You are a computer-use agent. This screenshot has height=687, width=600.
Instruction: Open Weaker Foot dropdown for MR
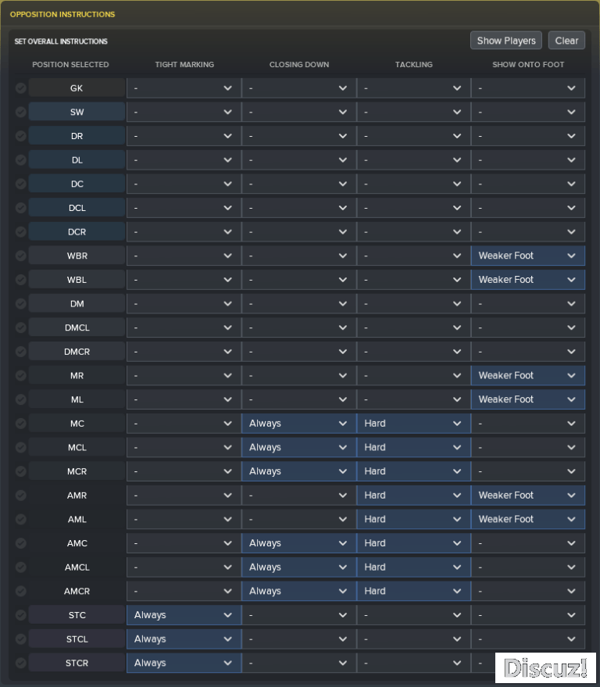528,375
